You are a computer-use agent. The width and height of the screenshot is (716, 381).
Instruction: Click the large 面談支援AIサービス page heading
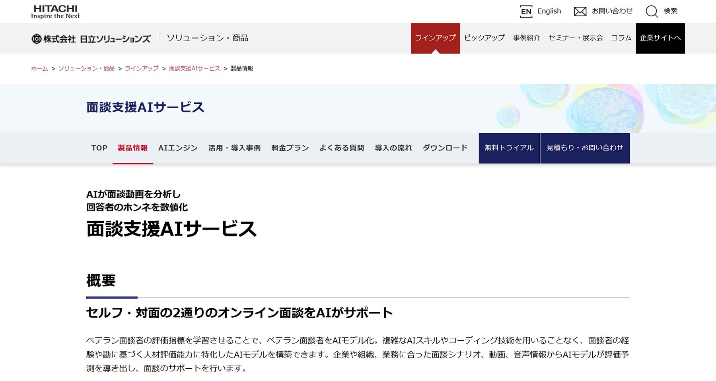171,229
